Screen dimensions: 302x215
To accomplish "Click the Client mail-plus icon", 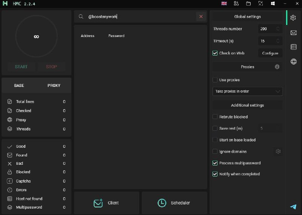I will tap(98, 203).
